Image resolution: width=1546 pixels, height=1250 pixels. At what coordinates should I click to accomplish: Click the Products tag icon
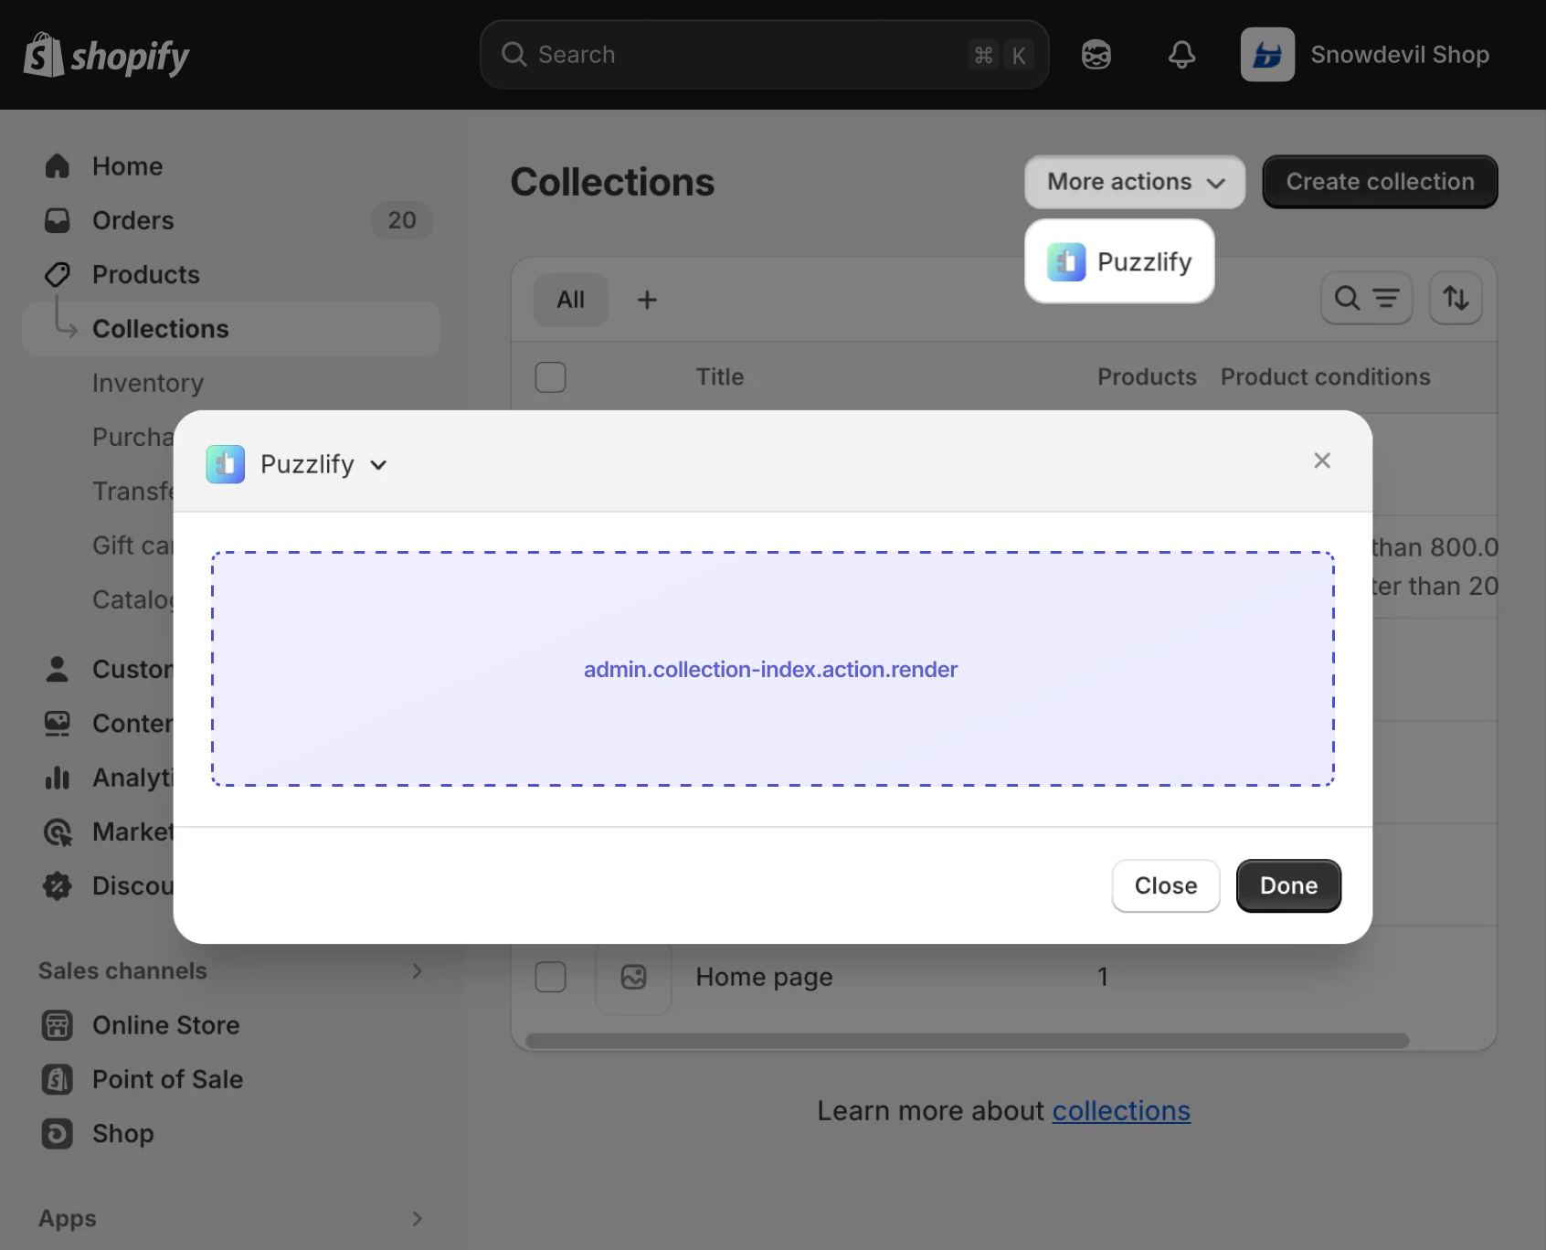click(58, 274)
